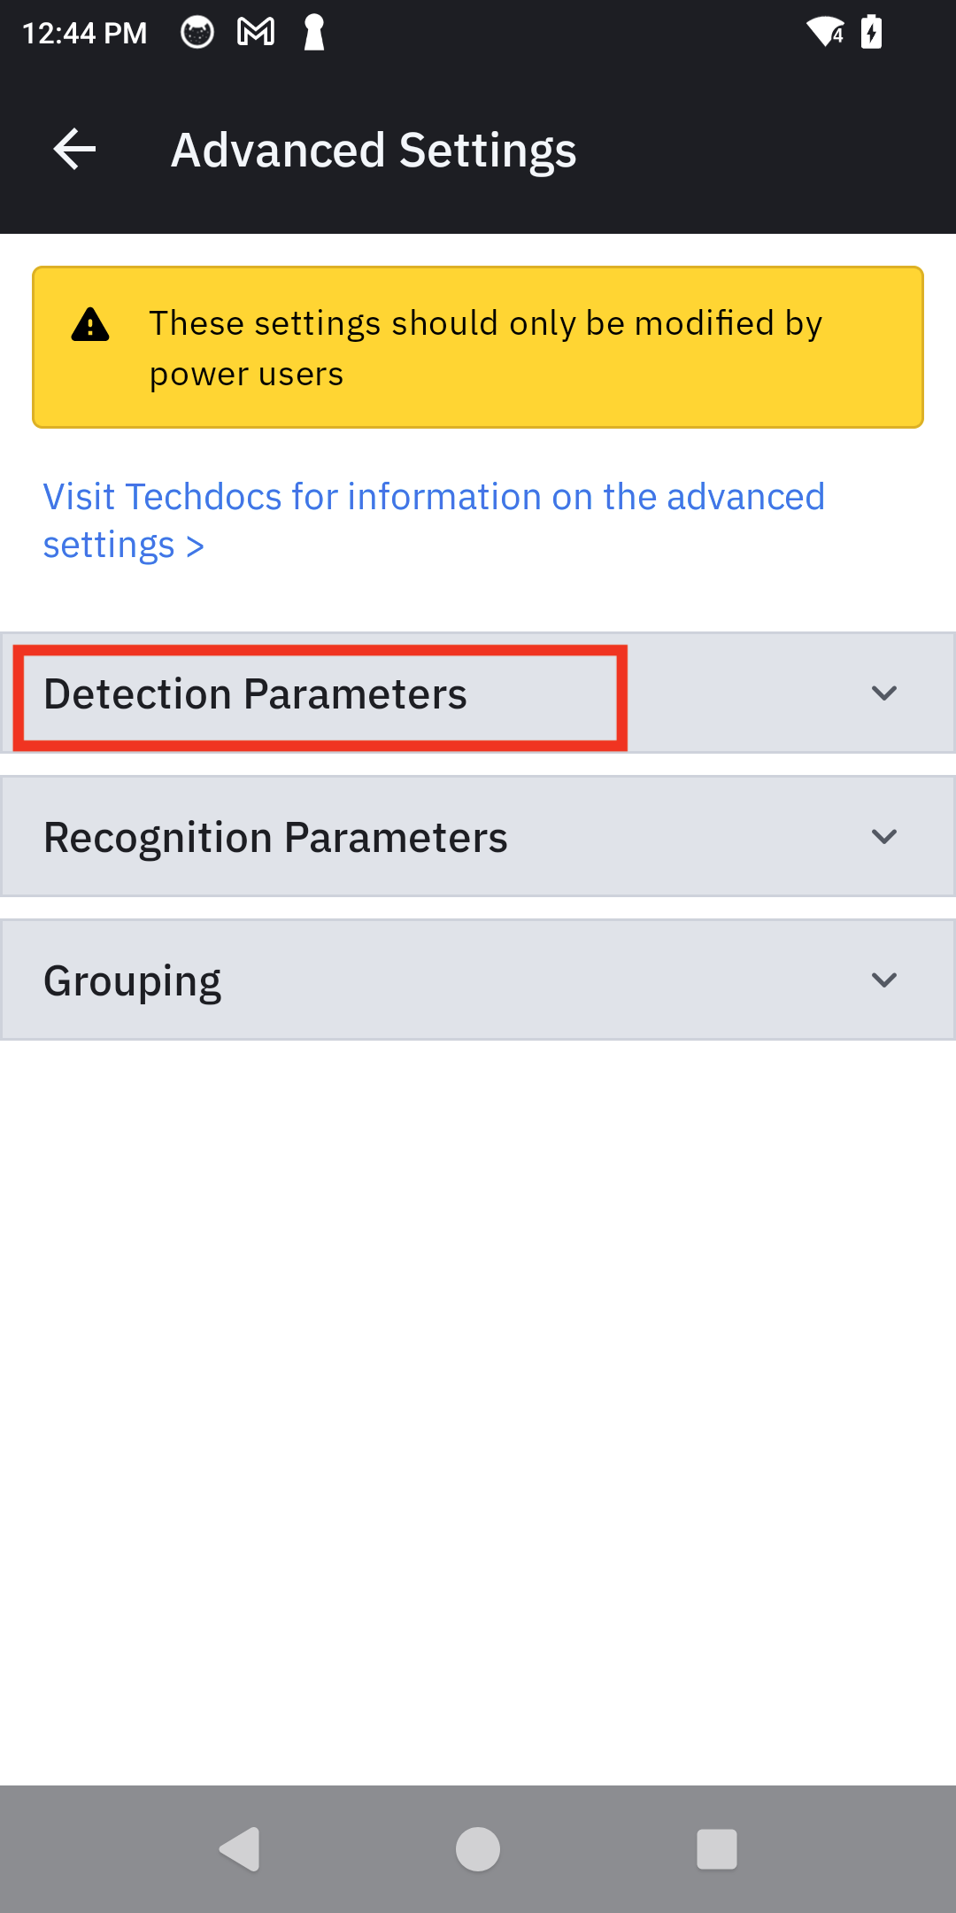Image resolution: width=956 pixels, height=1913 pixels.
Task: Expand the Grouping section chevron
Action: point(884,980)
